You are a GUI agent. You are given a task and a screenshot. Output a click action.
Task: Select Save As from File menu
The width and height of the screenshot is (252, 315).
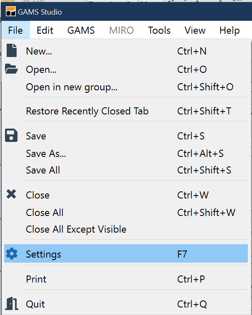point(46,154)
